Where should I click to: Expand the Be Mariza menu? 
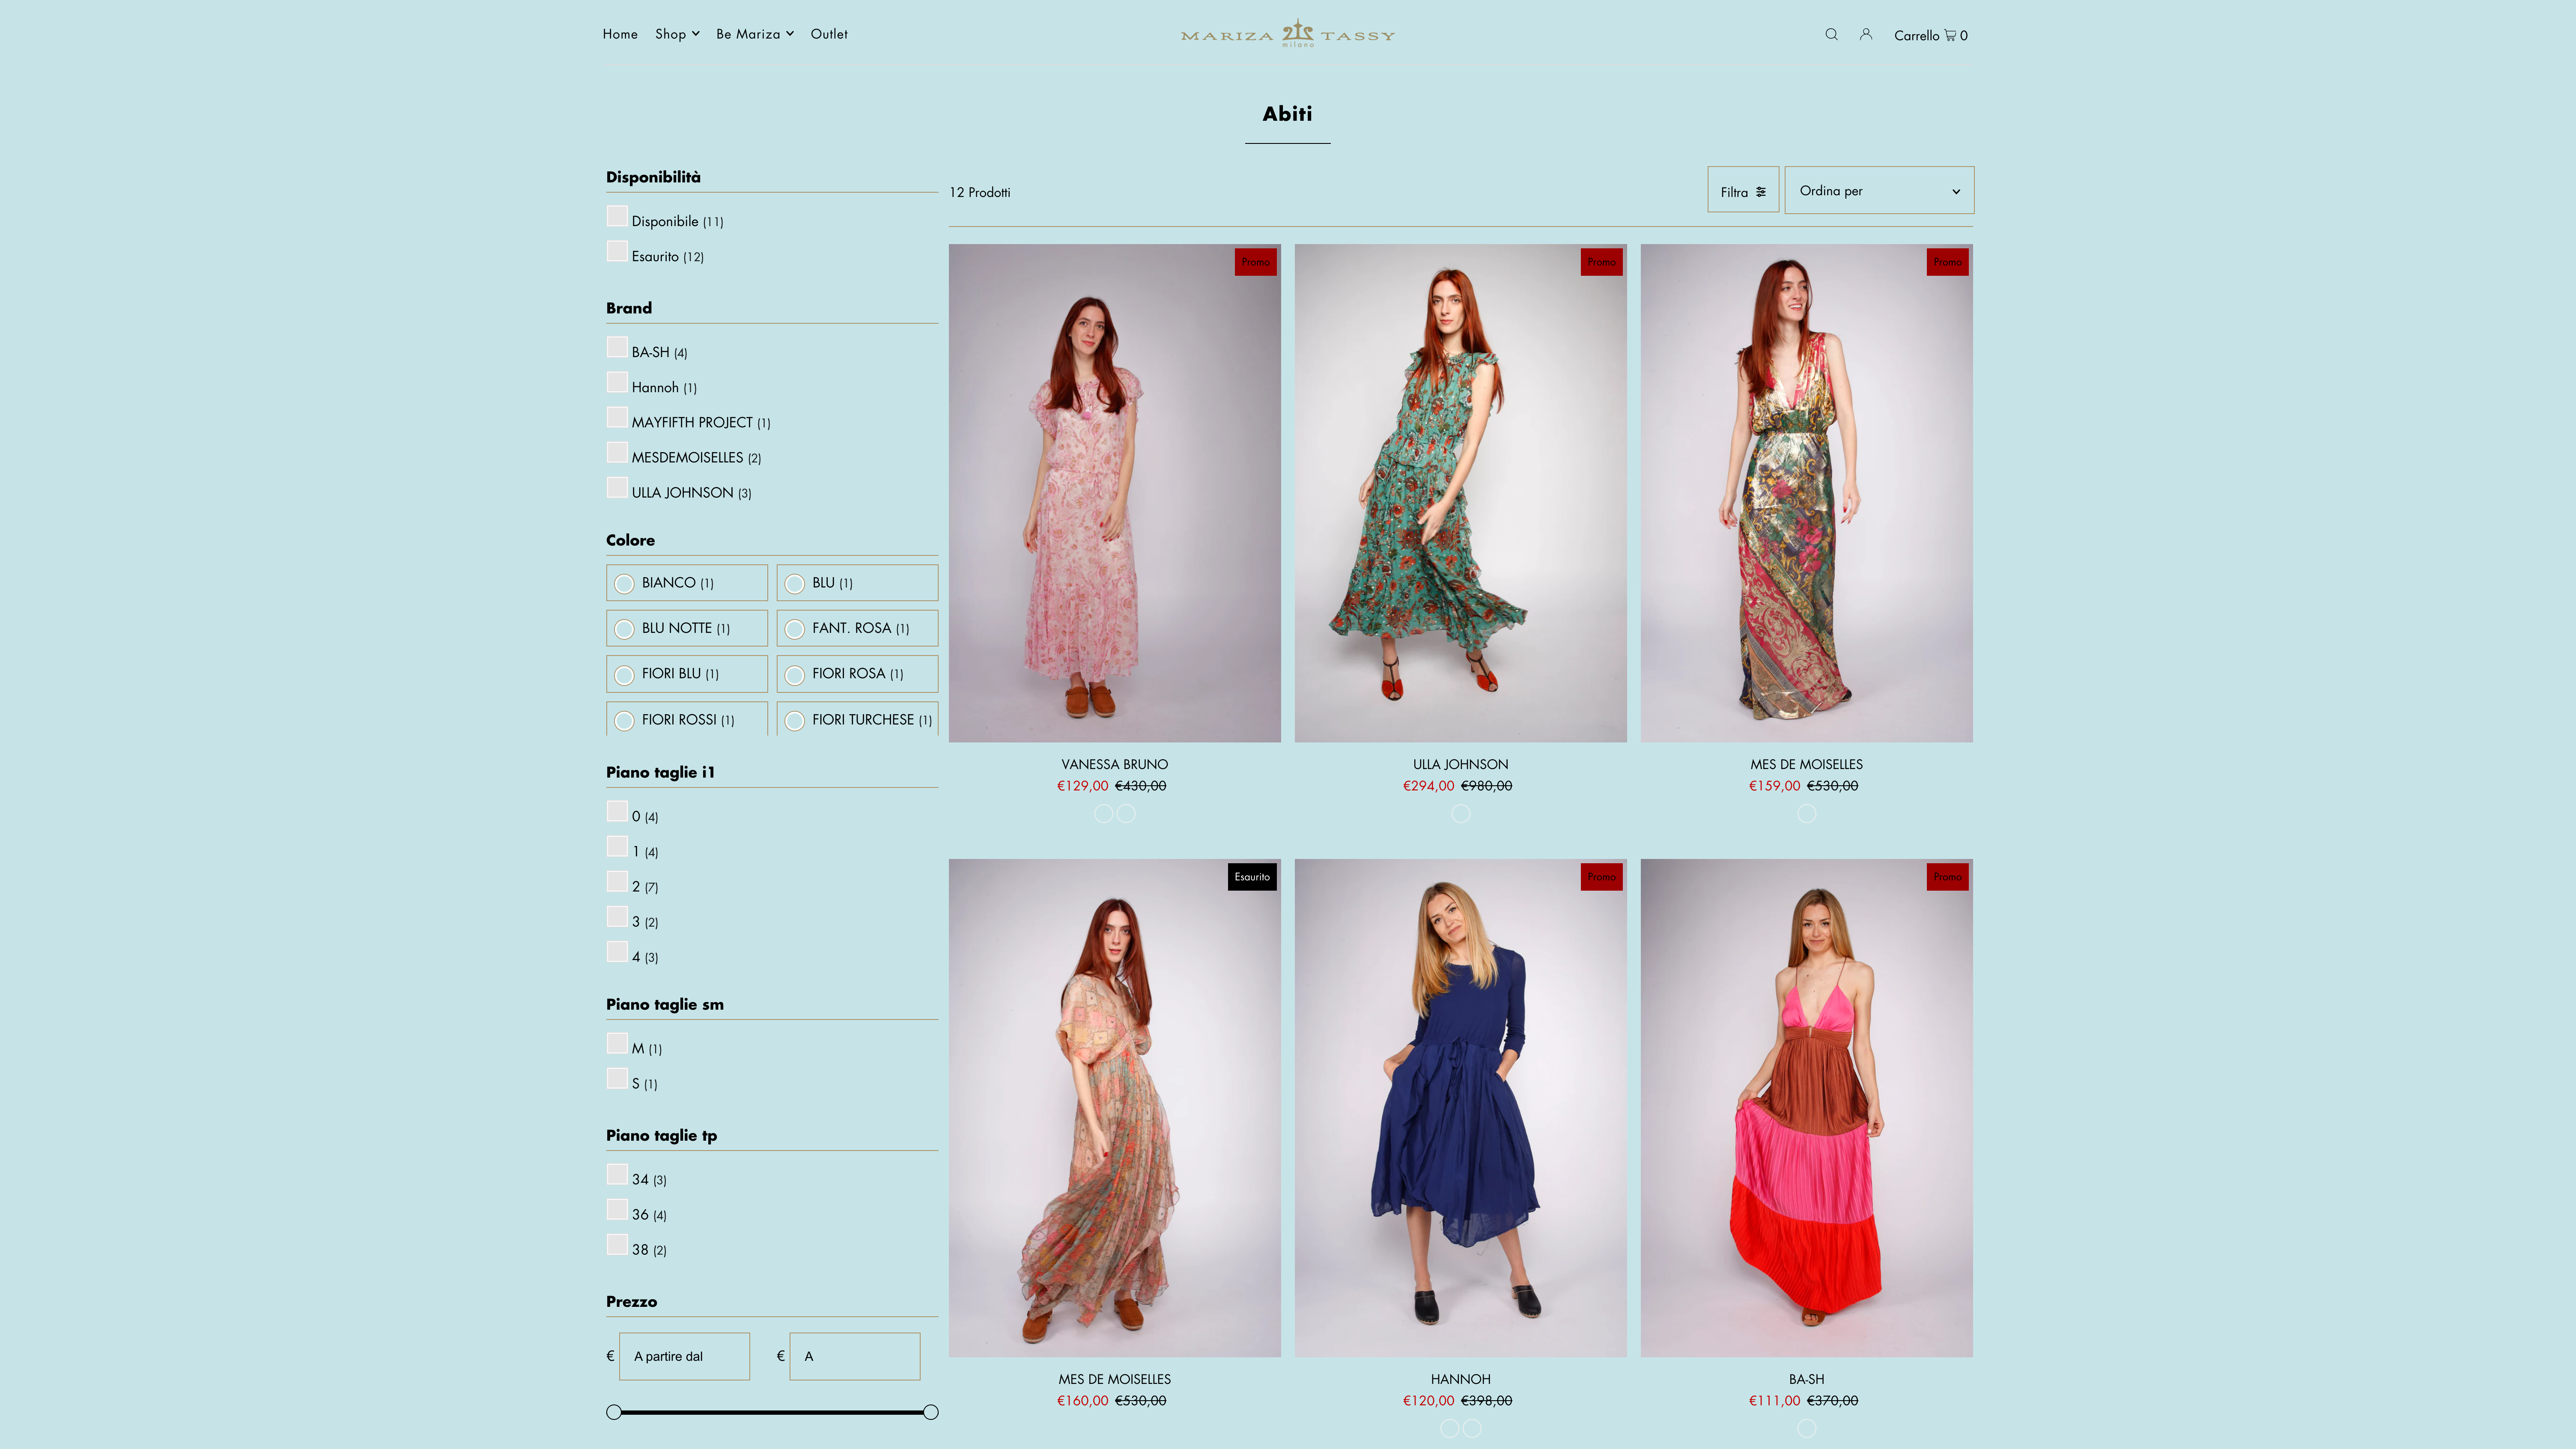[x=755, y=34]
